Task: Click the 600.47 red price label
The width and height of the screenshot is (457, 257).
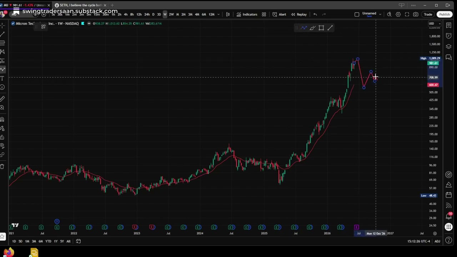Action: (433, 85)
